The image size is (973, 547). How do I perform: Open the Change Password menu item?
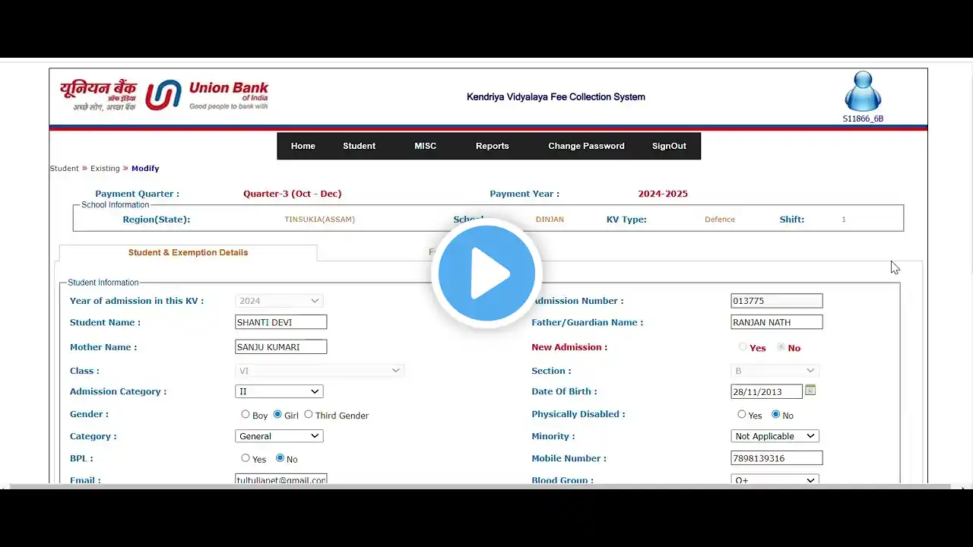(x=586, y=146)
